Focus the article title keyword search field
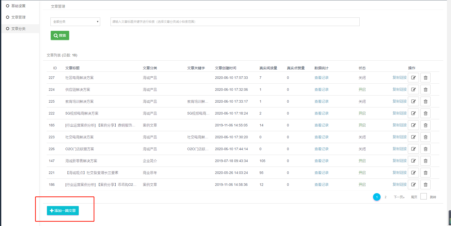Image resolution: width=451 pixels, height=226 pixels. pos(235,22)
